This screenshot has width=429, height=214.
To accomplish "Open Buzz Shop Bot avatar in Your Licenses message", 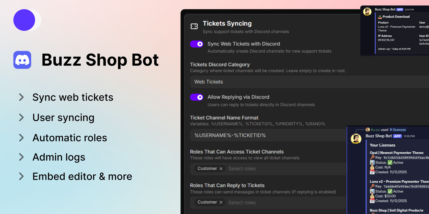I will [x=356, y=138].
